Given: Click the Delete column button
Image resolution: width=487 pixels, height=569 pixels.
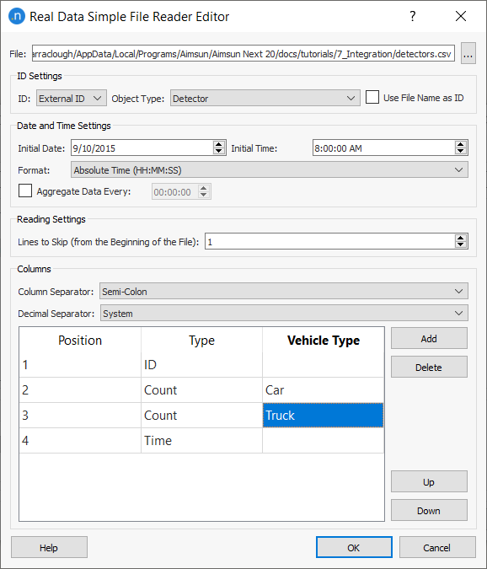Looking at the screenshot, I should coord(429,367).
